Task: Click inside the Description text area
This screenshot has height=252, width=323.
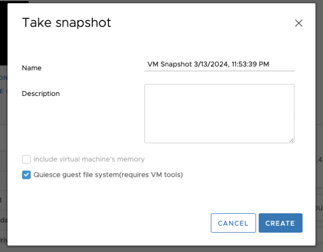Action: (219, 114)
